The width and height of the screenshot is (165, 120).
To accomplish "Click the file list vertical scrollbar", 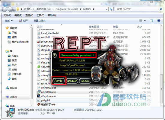I will pos(162,65).
